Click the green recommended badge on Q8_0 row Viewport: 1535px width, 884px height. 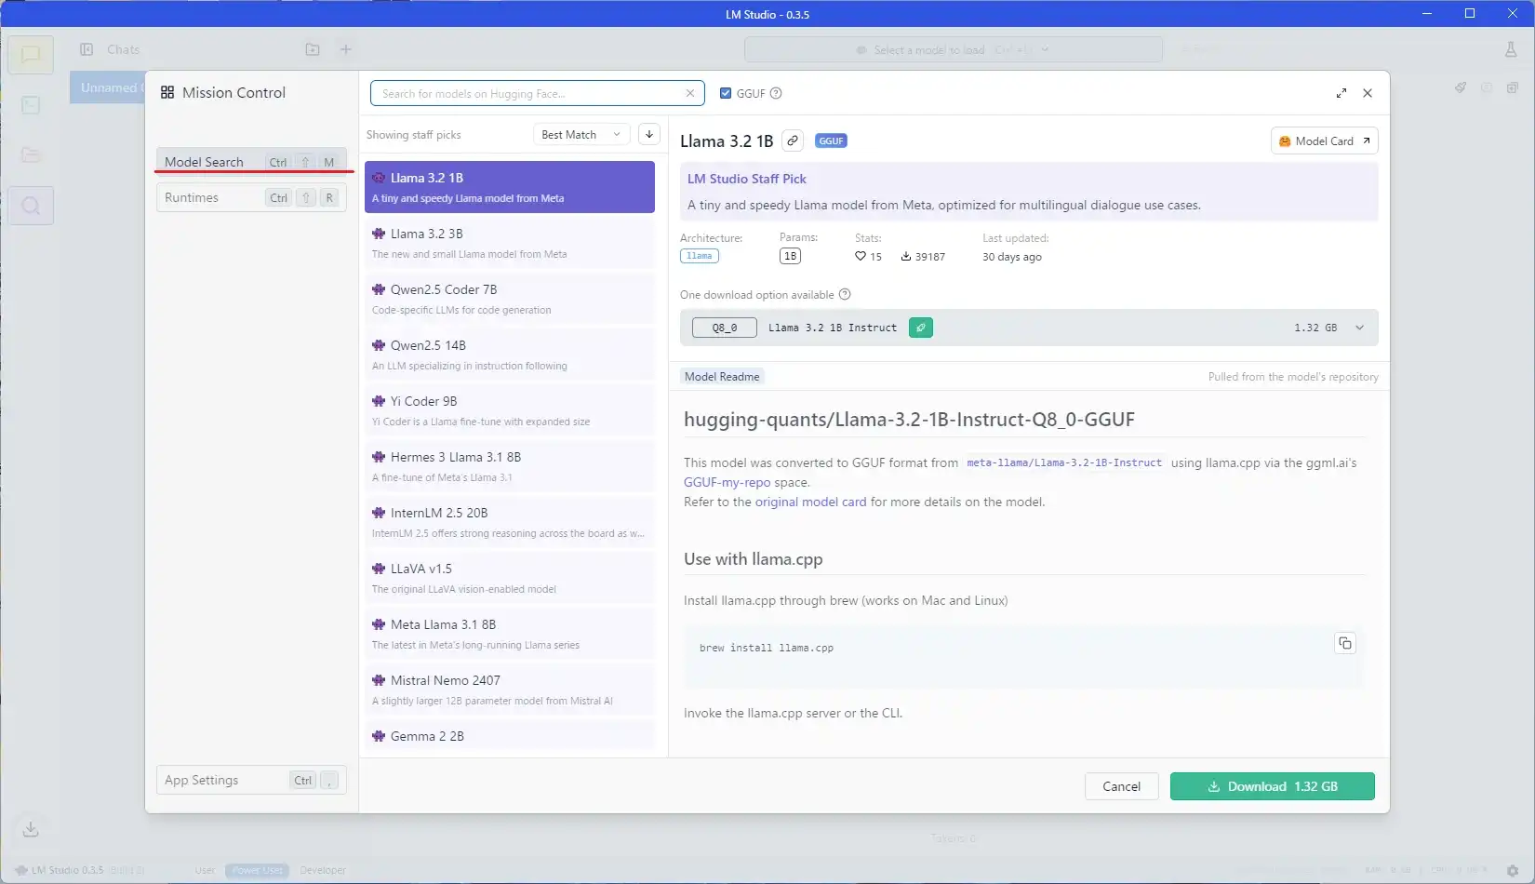click(x=920, y=328)
